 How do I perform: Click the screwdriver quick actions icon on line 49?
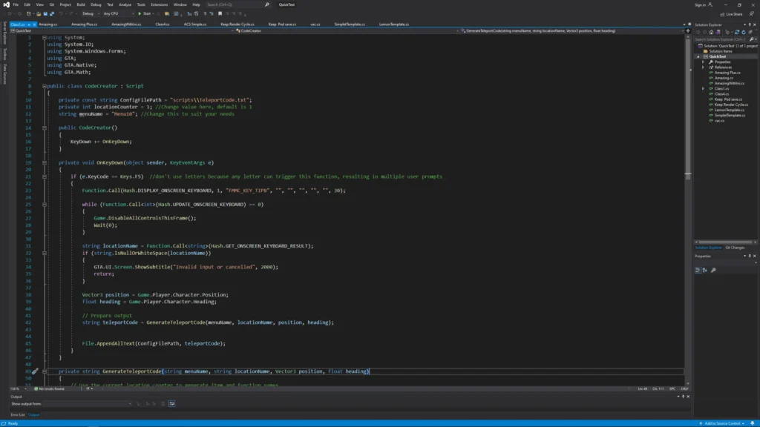tap(35, 371)
